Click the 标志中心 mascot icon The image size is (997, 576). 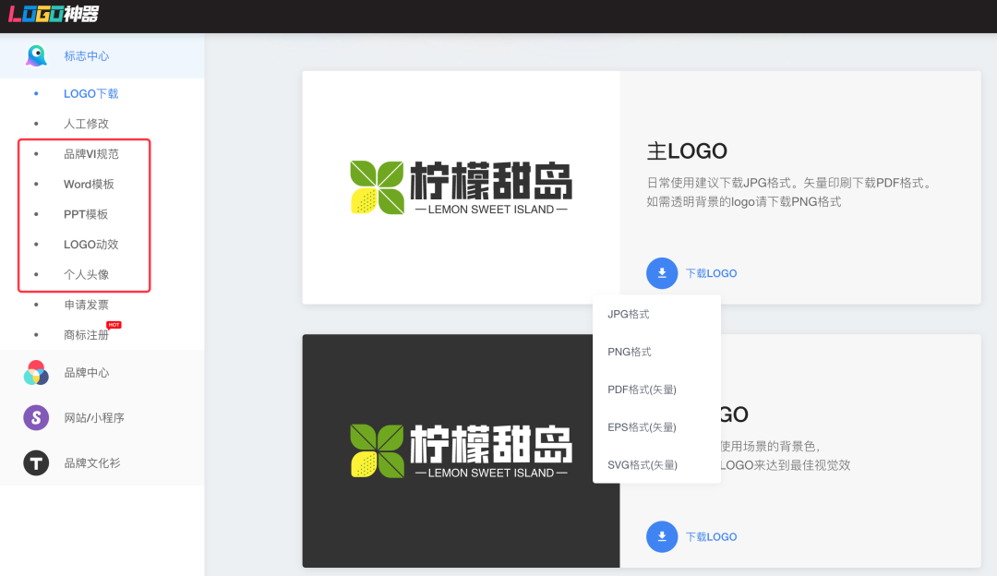[36, 56]
